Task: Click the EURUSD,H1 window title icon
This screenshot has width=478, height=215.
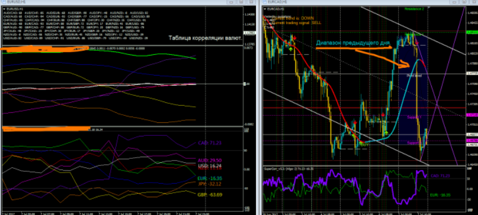Action: pyautogui.click(x=3, y=2)
